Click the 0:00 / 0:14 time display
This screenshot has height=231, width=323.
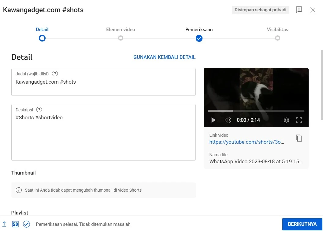(248, 120)
